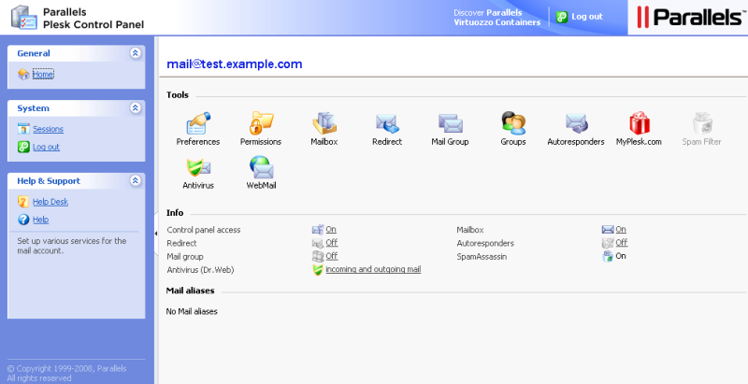Image resolution: width=748 pixels, height=384 pixels.
Task: Click the Preferences label under Tools
Action: point(198,142)
